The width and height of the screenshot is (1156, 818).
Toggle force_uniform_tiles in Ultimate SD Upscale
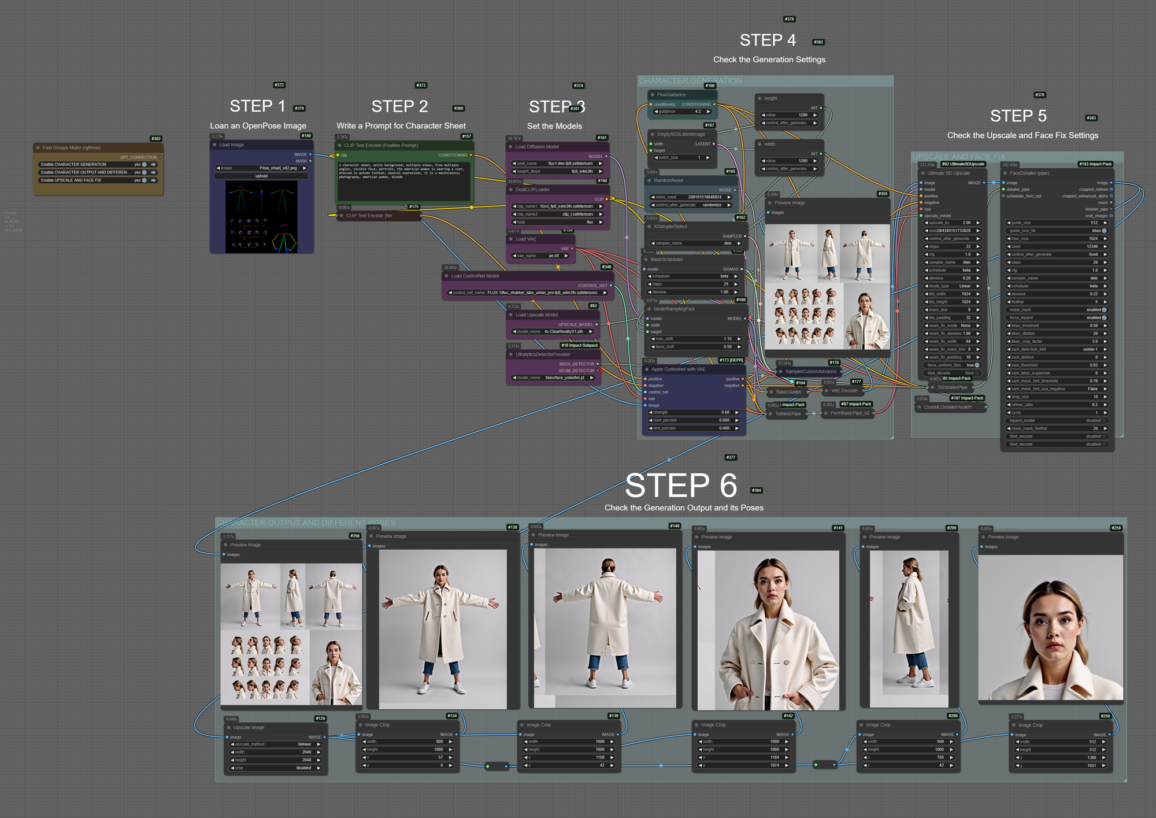977,365
